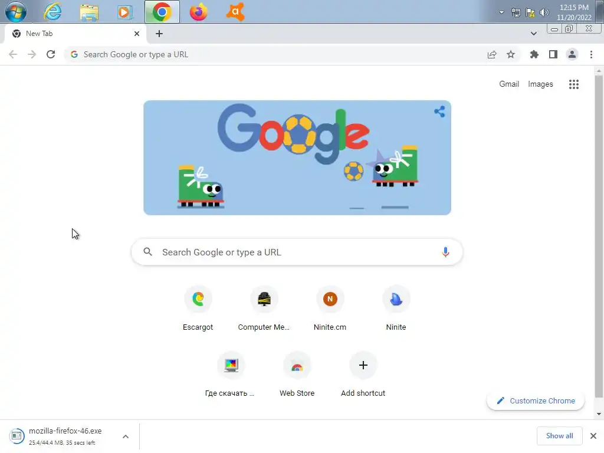Close the downloads bar
The height and width of the screenshot is (453, 604).
click(x=593, y=436)
